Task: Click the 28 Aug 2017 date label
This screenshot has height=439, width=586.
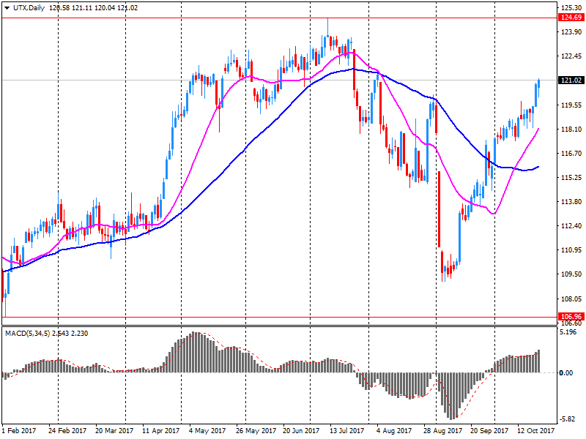Action: [442, 431]
